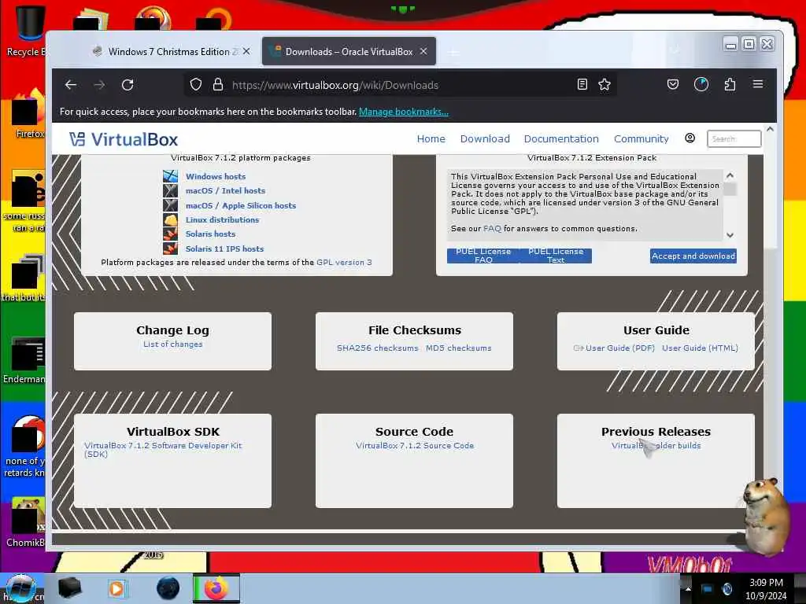
Task: Open macOS / Intel hosts link
Action: pos(225,190)
